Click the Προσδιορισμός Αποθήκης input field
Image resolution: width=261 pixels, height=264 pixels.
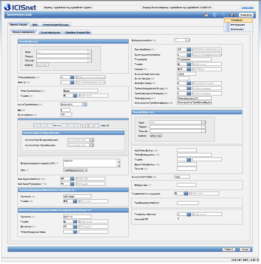coord(188,203)
